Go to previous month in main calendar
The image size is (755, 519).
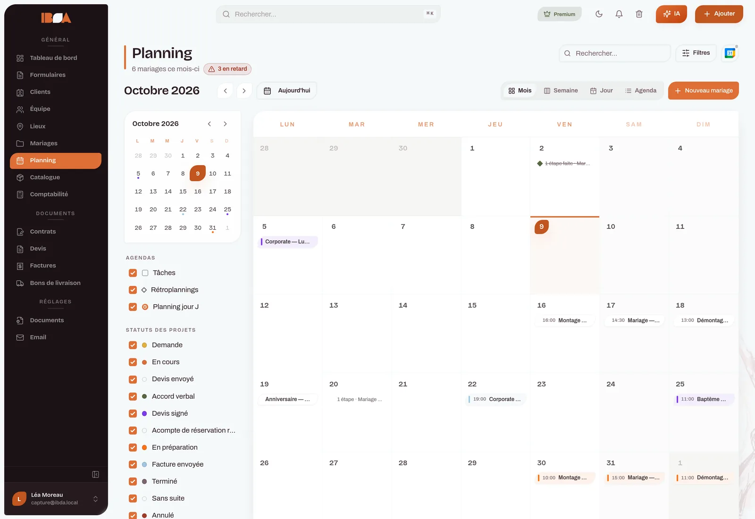[x=226, y=91]
